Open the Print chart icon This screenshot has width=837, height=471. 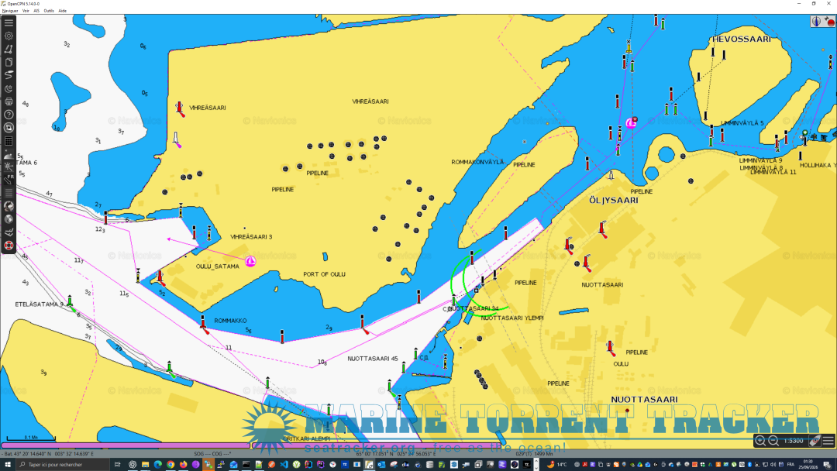[9, 101]
